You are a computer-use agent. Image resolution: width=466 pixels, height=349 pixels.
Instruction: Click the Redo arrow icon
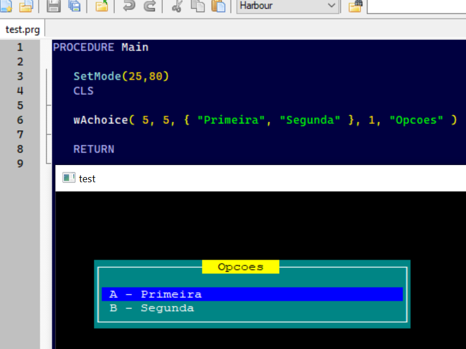149,6
